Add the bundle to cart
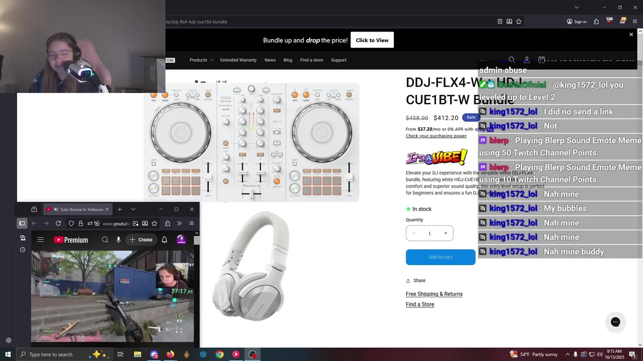 [441, 257]
